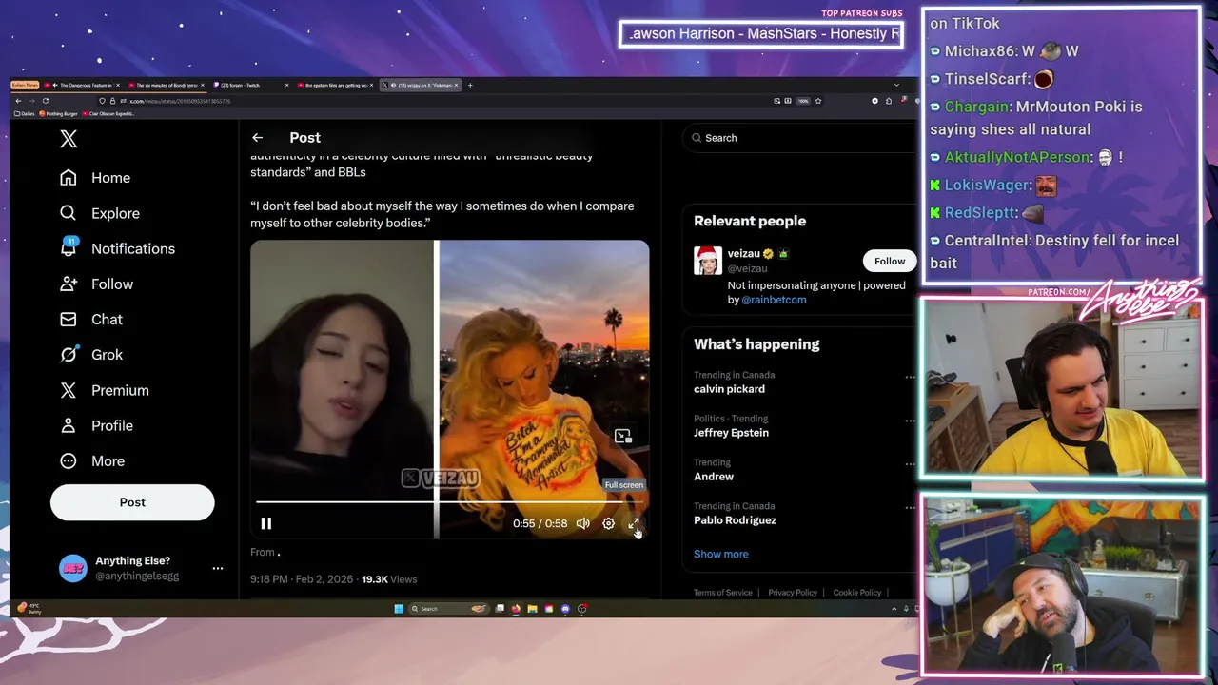Click the X search field
The image size is (1218, 685).
(x=799, y=138)
